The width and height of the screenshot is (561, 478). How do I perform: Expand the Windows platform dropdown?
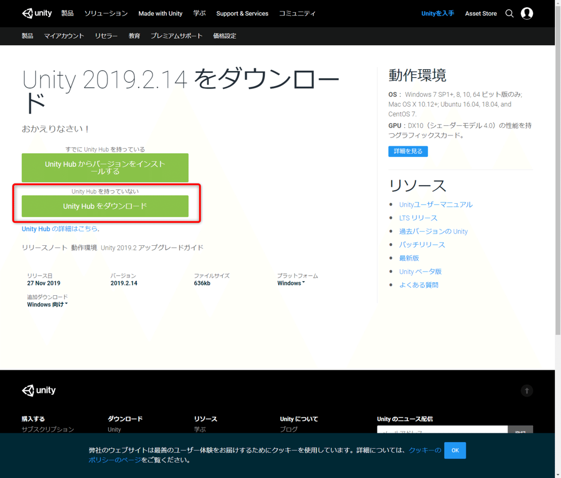point(291,283)
